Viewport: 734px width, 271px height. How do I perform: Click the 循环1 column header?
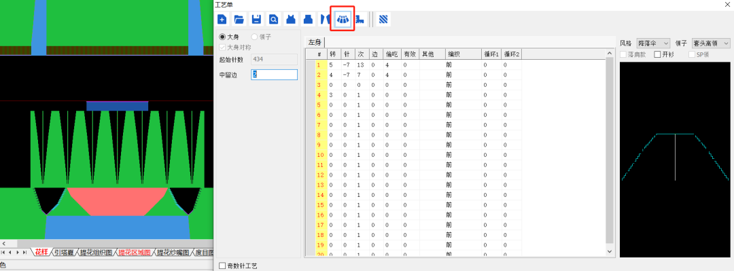(491, 54)
